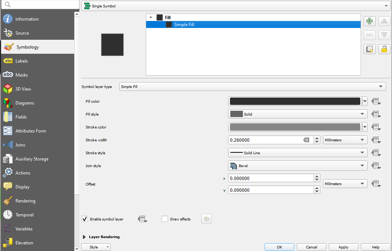Click the customize draw effects star button
Viewport: 392px width, 251px height.
[x=206, y=219]
